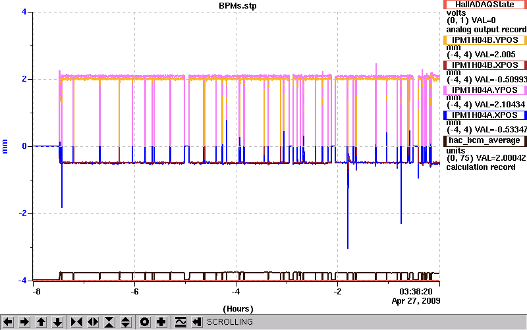Click the 'analog output record' description text

coord(486,30)
